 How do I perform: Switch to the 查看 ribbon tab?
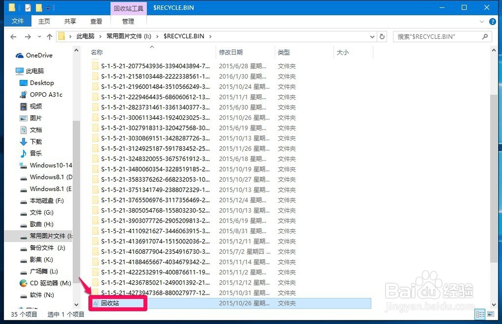tap(96, 21)
